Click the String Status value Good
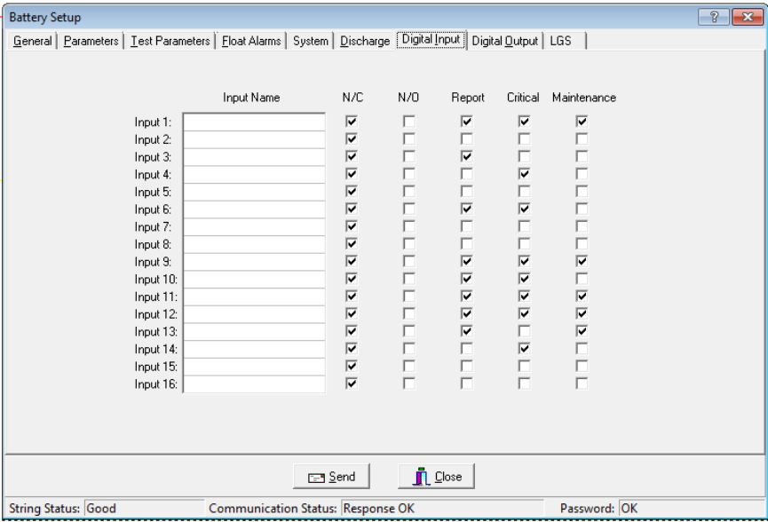Viewport: 768px width, 522px height. pos(144,509)
